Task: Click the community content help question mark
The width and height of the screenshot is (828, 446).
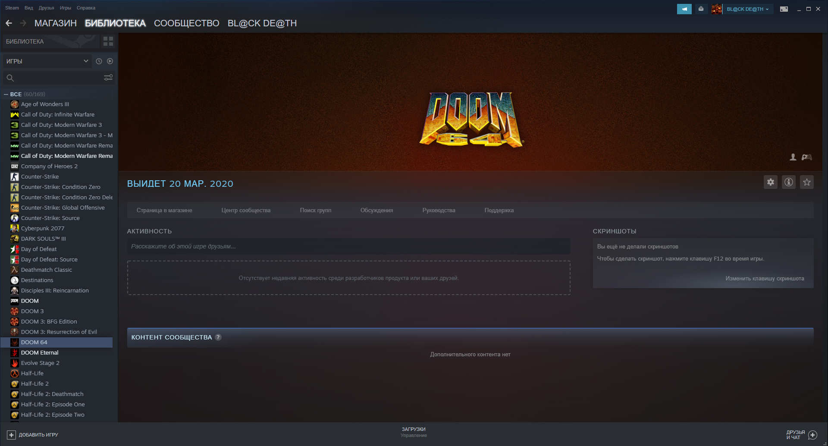Action: click(x=218, y=337)
